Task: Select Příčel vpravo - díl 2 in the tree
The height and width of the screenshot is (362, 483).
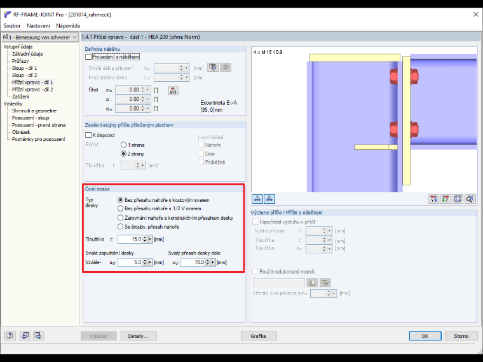Action: pos(32,90)
